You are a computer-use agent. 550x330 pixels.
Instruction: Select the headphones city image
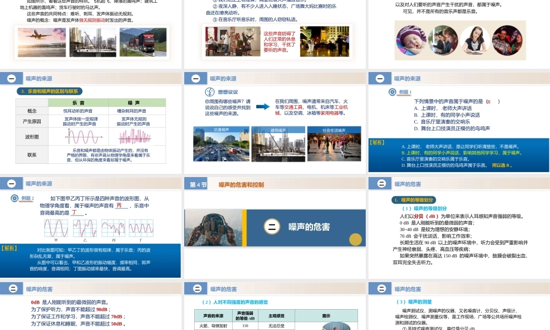(x=213, y=228)
